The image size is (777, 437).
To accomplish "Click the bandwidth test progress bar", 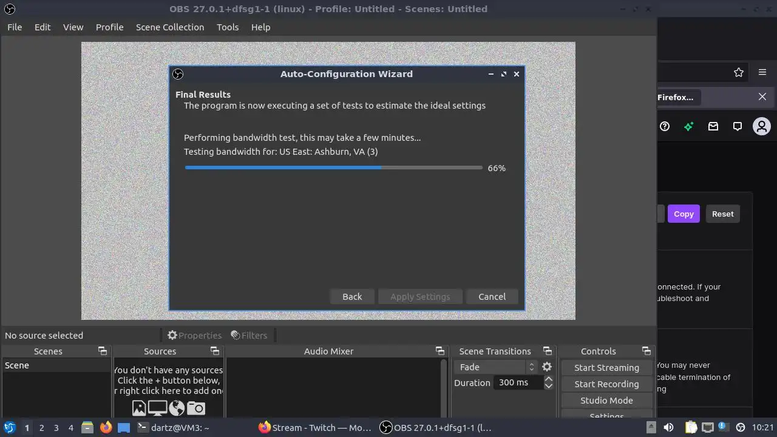I will 333,168.
